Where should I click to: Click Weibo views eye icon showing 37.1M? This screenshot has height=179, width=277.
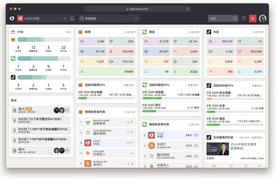pyautogui.click(x=82, y=52)
